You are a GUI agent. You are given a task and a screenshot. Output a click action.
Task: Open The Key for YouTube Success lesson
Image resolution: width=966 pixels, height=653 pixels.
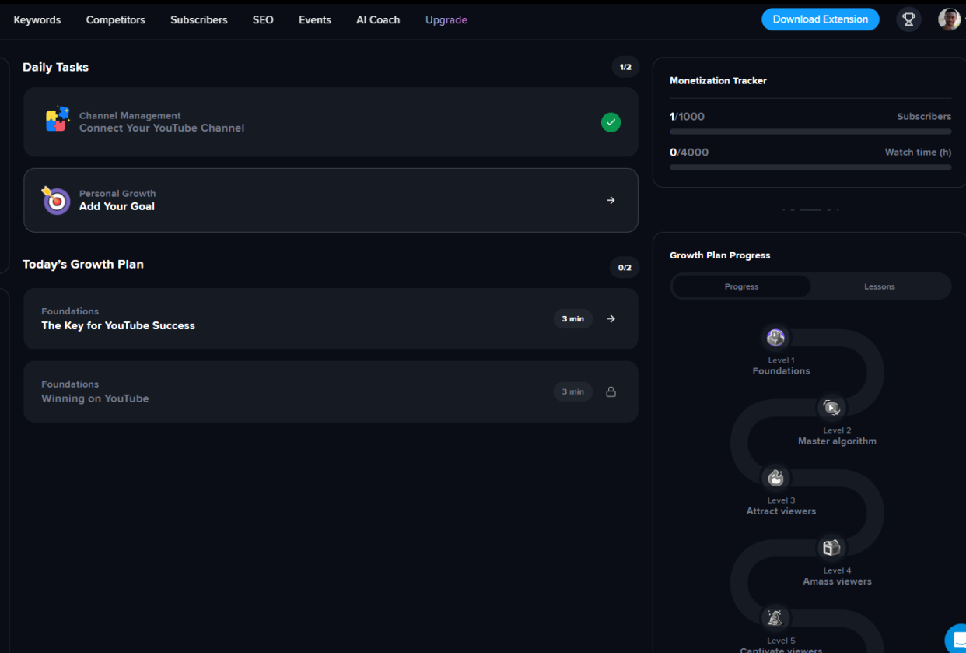(331, 318)
